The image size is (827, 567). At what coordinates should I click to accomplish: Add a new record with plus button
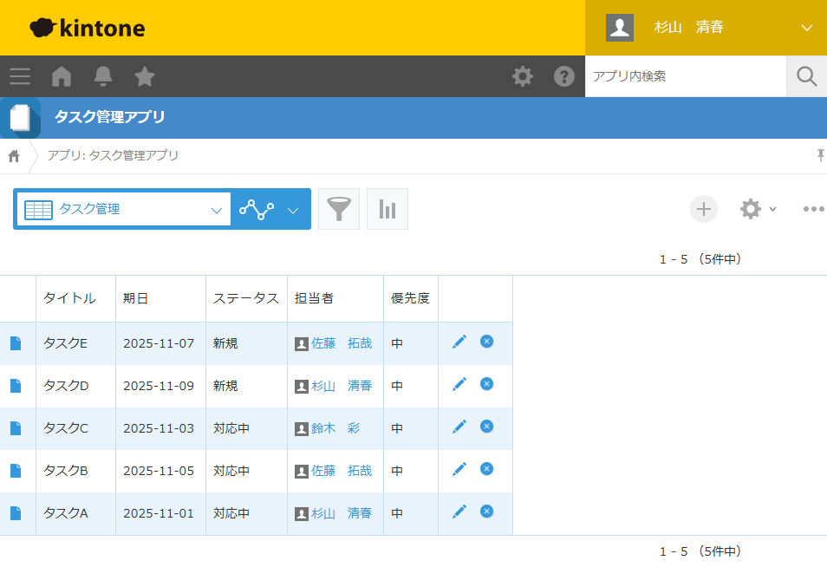[704, 209]
